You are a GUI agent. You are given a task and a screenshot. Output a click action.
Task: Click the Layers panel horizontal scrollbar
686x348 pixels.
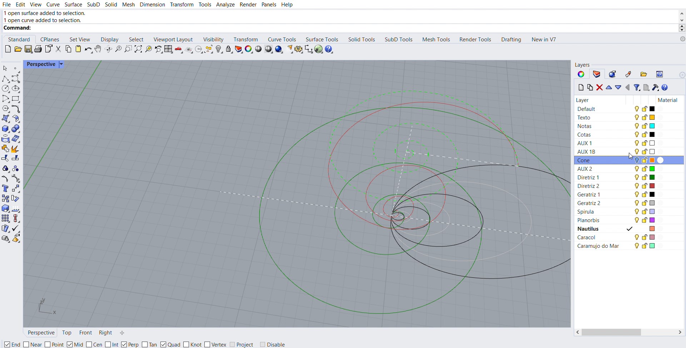tap(611, 332)
